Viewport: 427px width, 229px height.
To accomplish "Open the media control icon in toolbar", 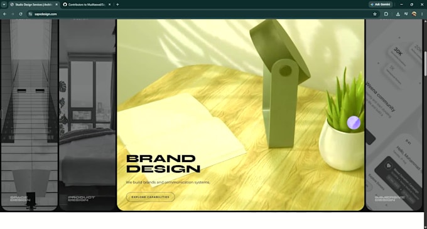I will coord(406,14).
